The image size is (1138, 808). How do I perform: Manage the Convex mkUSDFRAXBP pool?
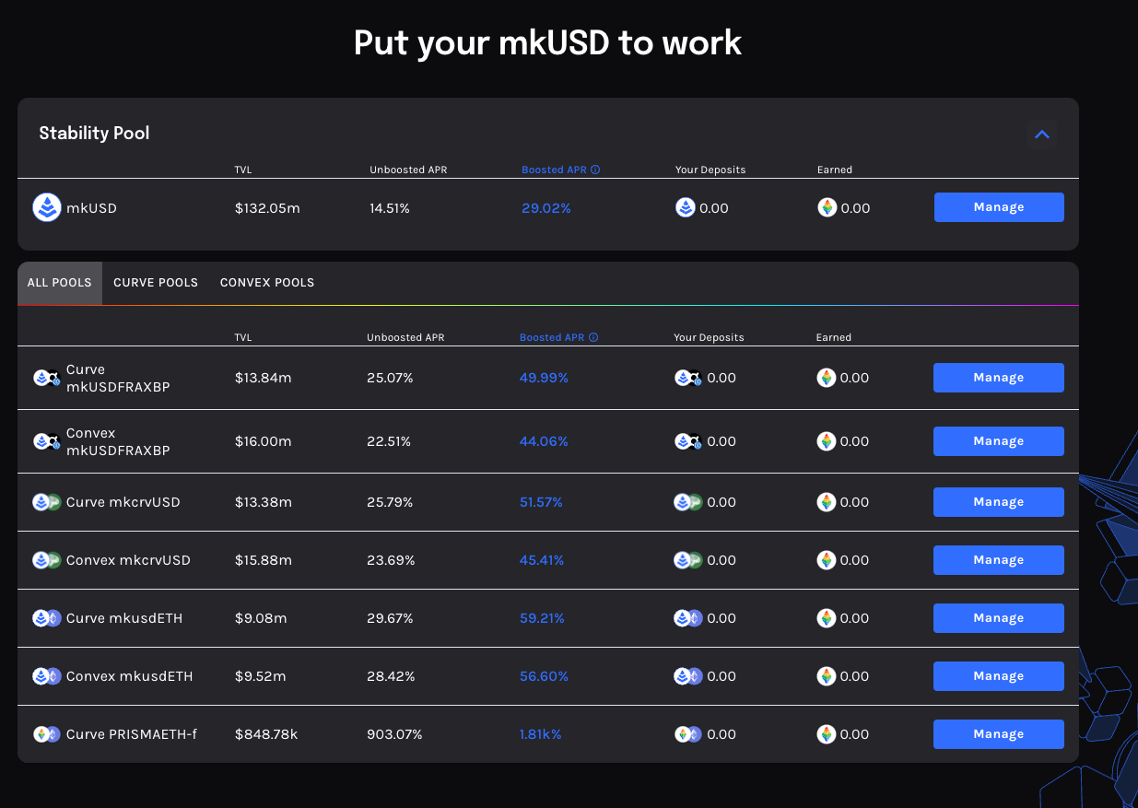[x=998, y=441]
